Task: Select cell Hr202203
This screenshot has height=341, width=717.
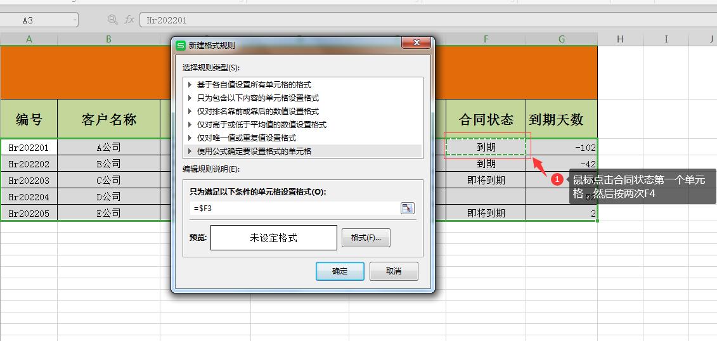Action: (x=29, y=180)
